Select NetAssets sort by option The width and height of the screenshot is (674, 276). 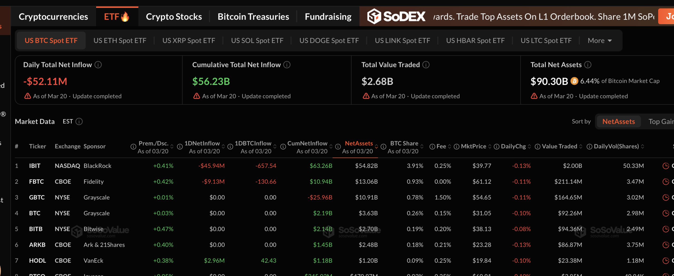[x=618, y=121]
